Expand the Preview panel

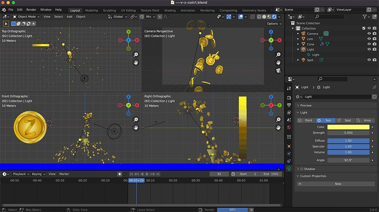tap(306, 106)
